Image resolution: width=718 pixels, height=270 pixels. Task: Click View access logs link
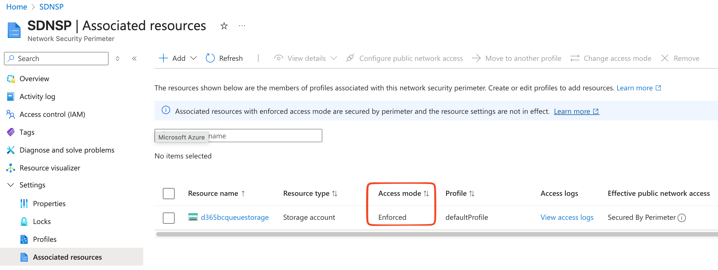coord(567,217)
